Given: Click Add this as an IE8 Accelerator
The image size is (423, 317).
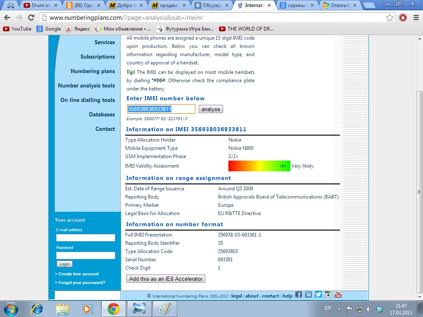Looking at the screenshot, I should 166,279.
